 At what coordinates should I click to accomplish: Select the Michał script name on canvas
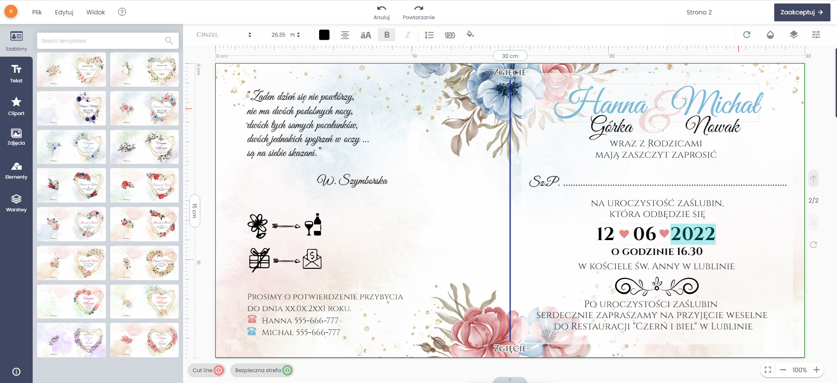click(x=717, y=102)
